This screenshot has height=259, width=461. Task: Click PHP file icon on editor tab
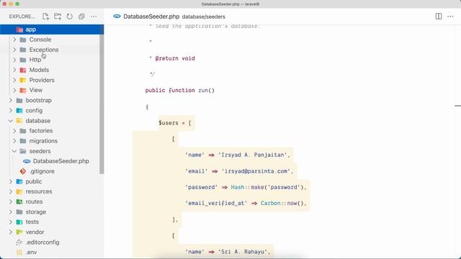click(117, 16)
